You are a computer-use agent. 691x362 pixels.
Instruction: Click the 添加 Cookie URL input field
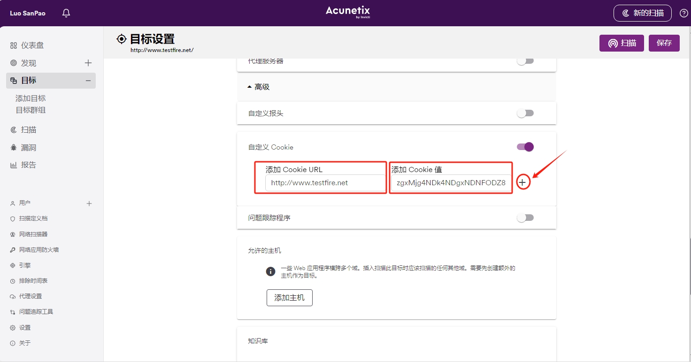click(325, 183)
